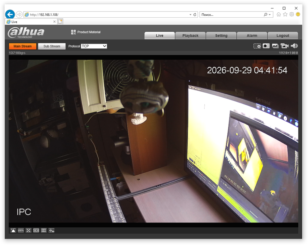Toggle the W:H aspect ratio button

(36, 230)
